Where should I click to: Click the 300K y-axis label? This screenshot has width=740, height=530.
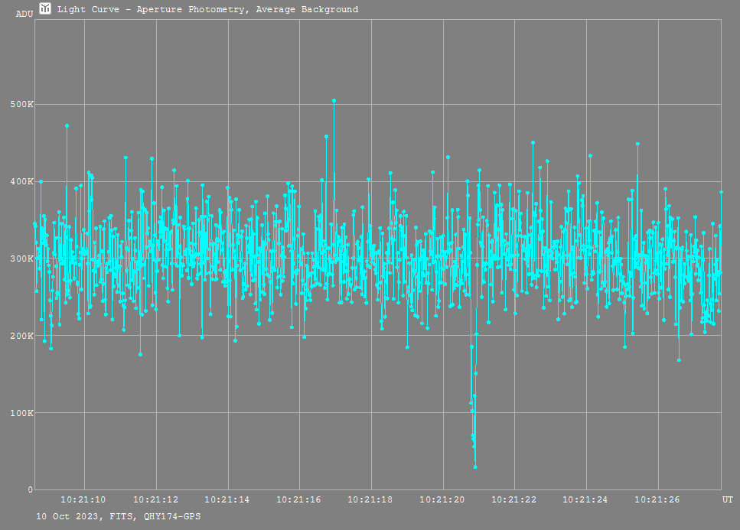21,258
